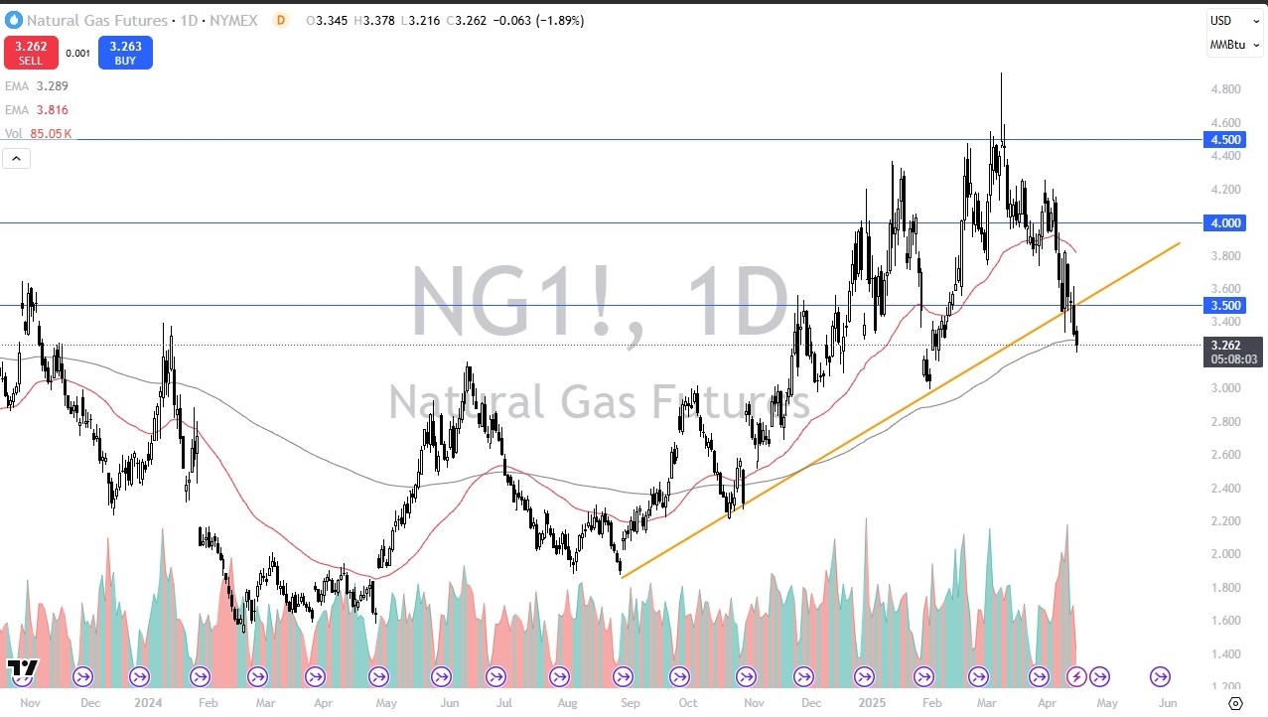
Task: Click the orange D delayed-data badge
Action: [x=280, y=20]
